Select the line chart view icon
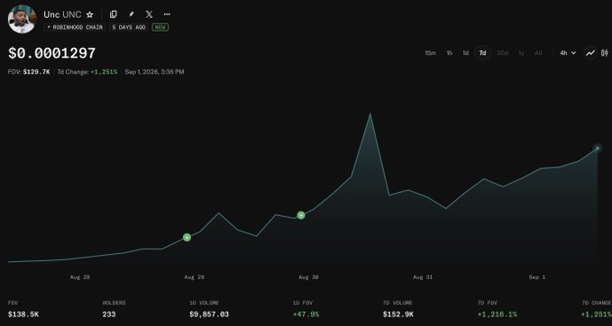Image resolution: width=612 pixels, height=326 pixels. click(x=590, y=52)
